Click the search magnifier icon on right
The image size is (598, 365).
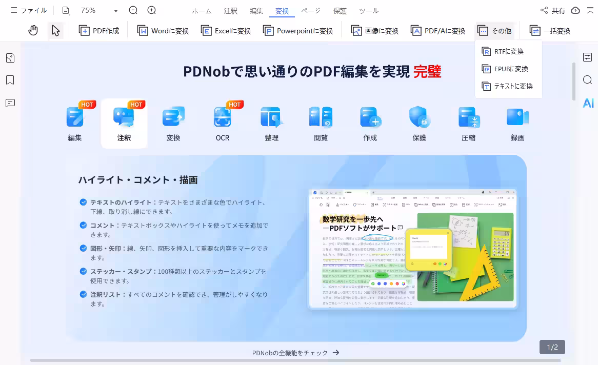[588, 80]
